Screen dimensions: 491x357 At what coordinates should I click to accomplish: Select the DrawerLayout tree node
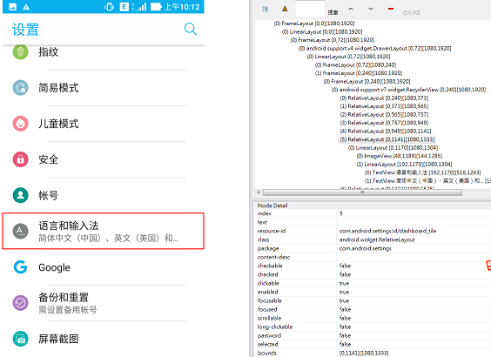(x=375, y=48)
